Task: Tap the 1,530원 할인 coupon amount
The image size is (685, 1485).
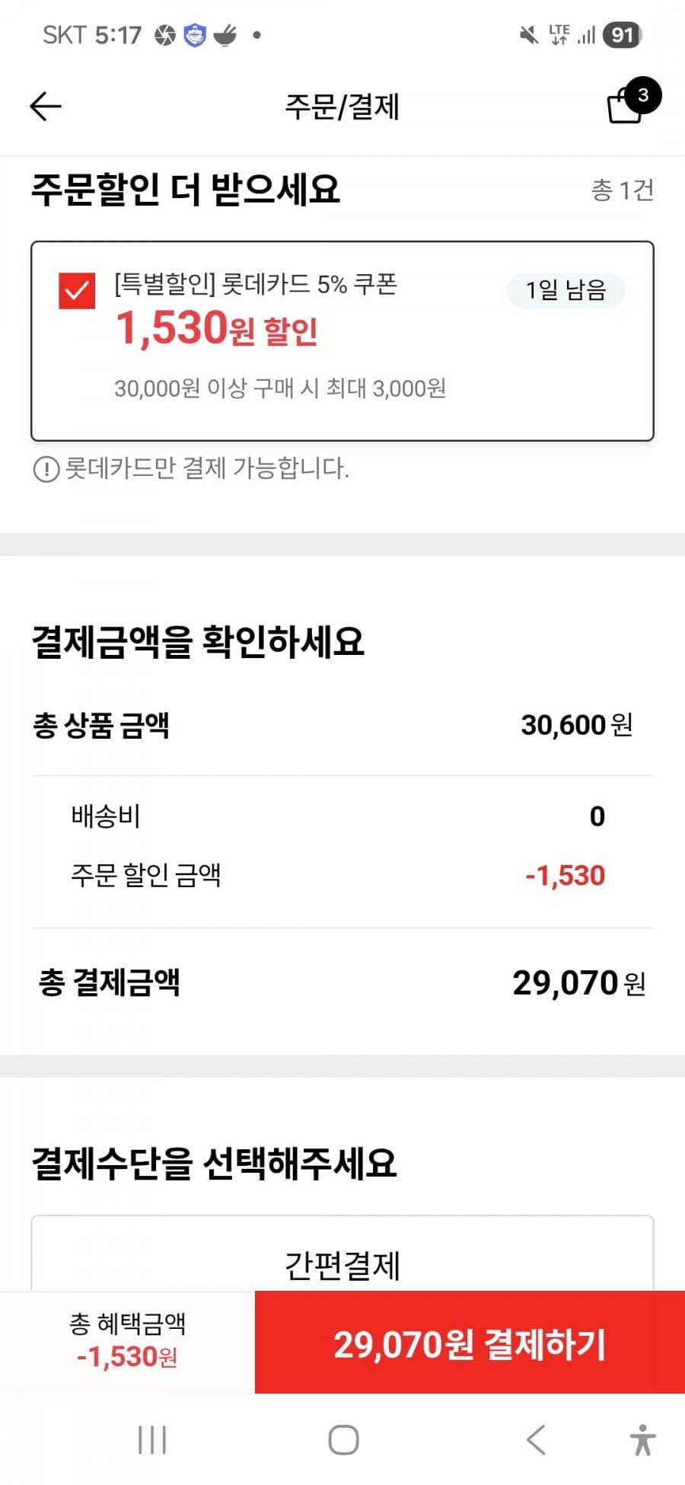Action: (x=217, y=329)
